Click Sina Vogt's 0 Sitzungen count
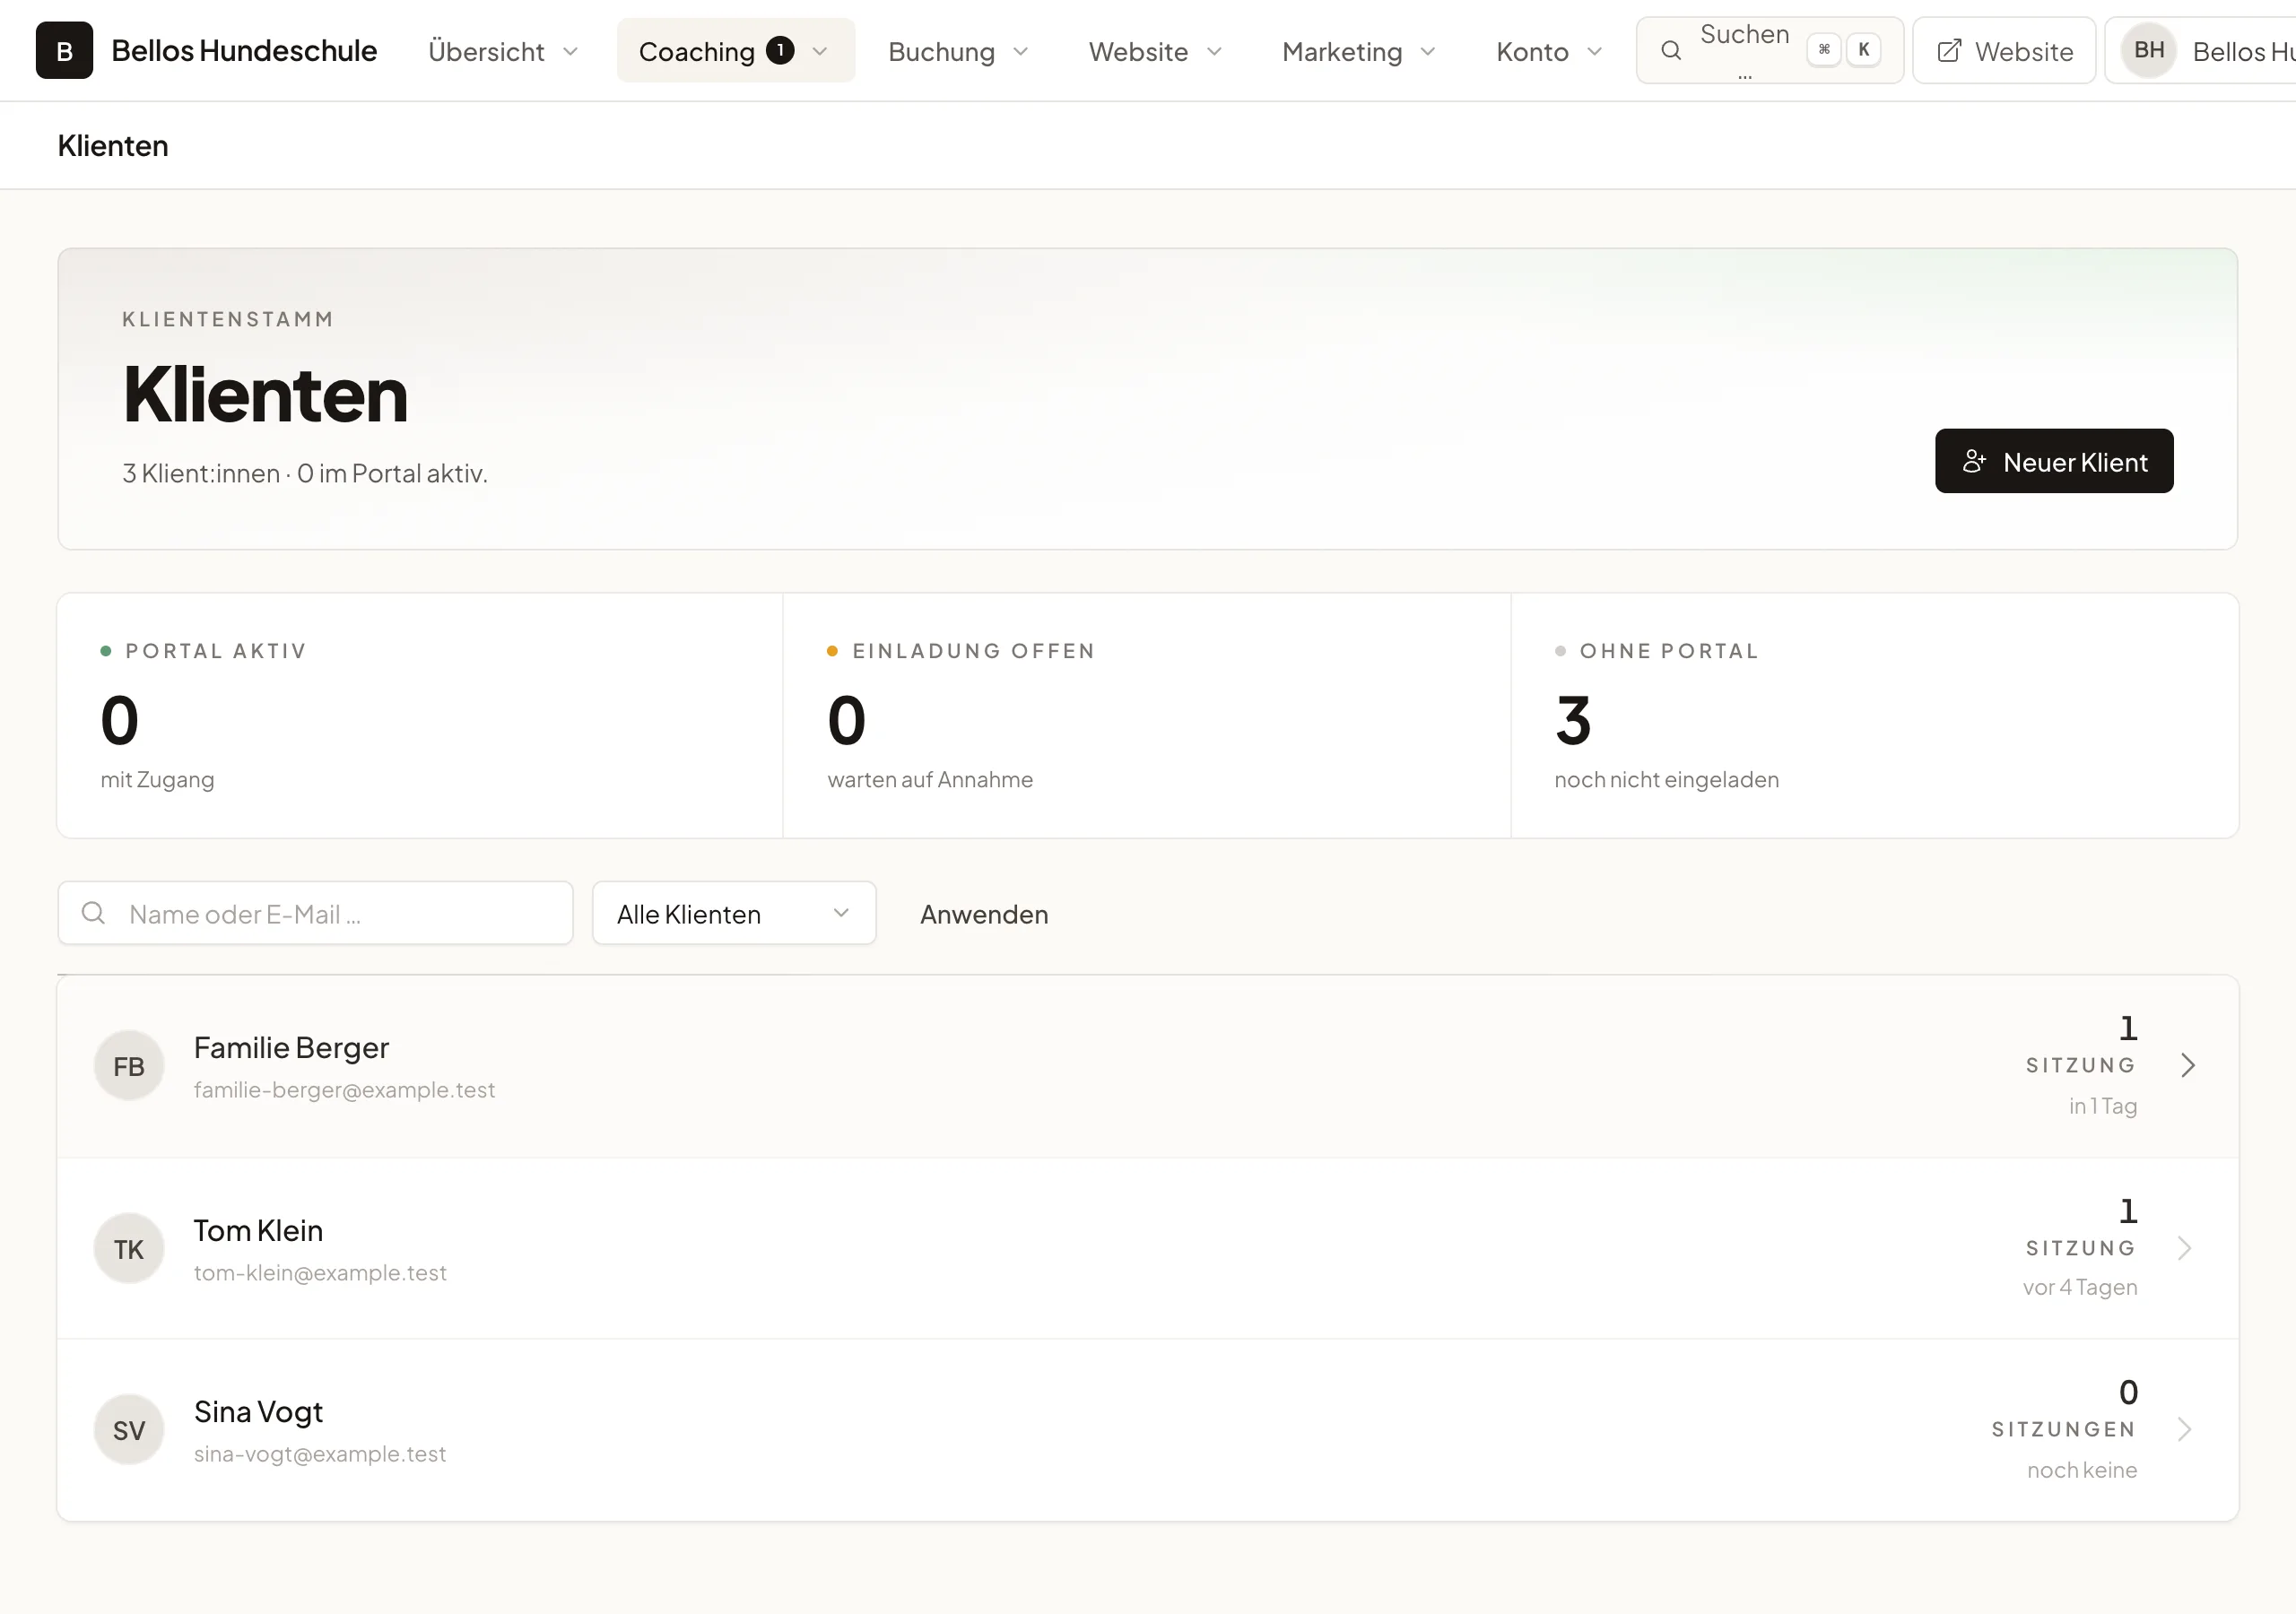The height and width of the screenshot is (1614, 2296). [2128, 1392]
